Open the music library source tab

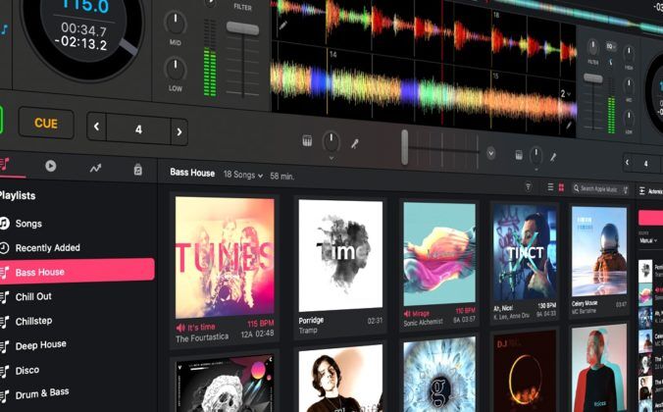point(5,164)
